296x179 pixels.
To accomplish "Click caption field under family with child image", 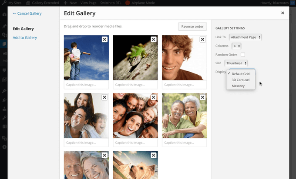I will [86, 143].
